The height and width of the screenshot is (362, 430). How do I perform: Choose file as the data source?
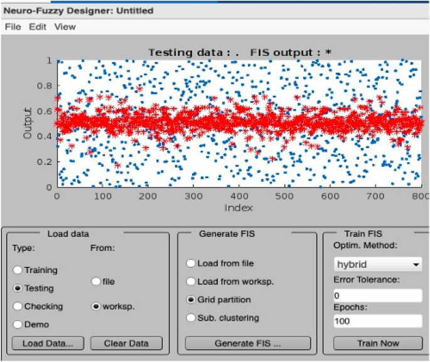(x=96, y=282)
